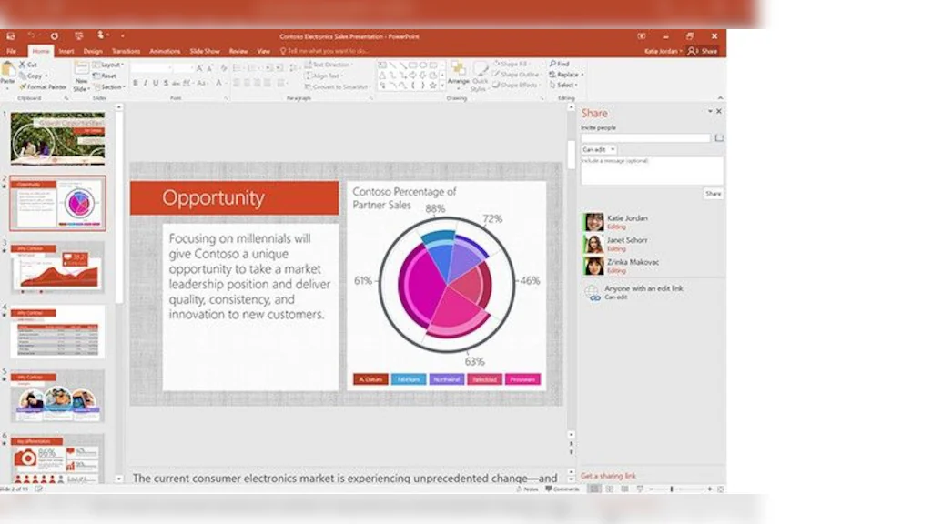
Task: Open the File menu tab
Action: click(11, 51)
